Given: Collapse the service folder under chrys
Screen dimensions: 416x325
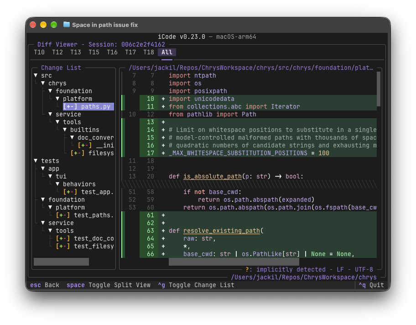Looking at the screenshot, I should point(51,114).
